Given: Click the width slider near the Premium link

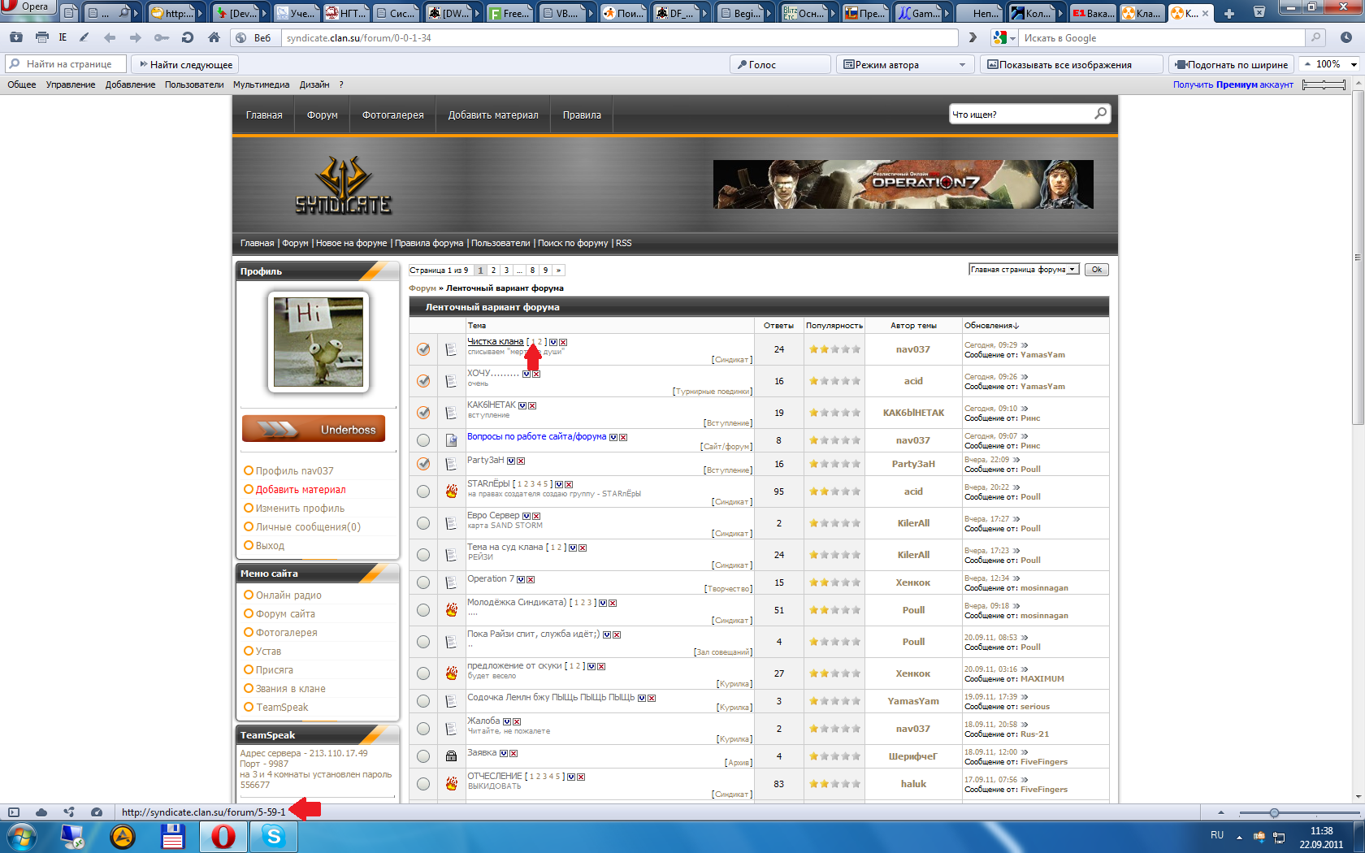Looking at the screenshot, I should click(1324, 84).
